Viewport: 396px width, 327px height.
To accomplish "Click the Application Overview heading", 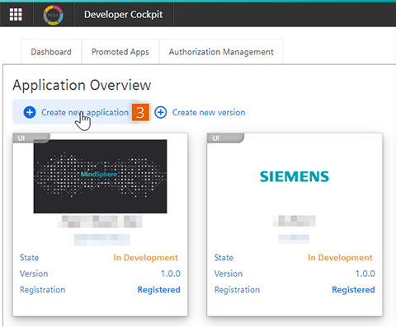I will (82, 85).
